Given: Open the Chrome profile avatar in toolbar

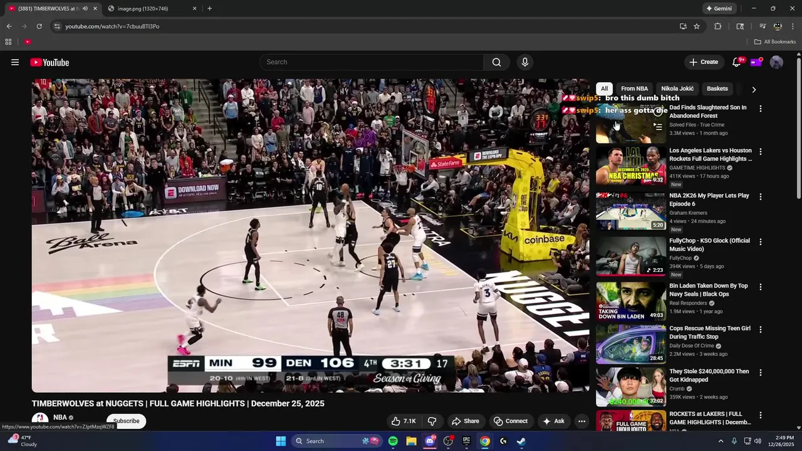Looking at the screenshot, I should [778, 26].
